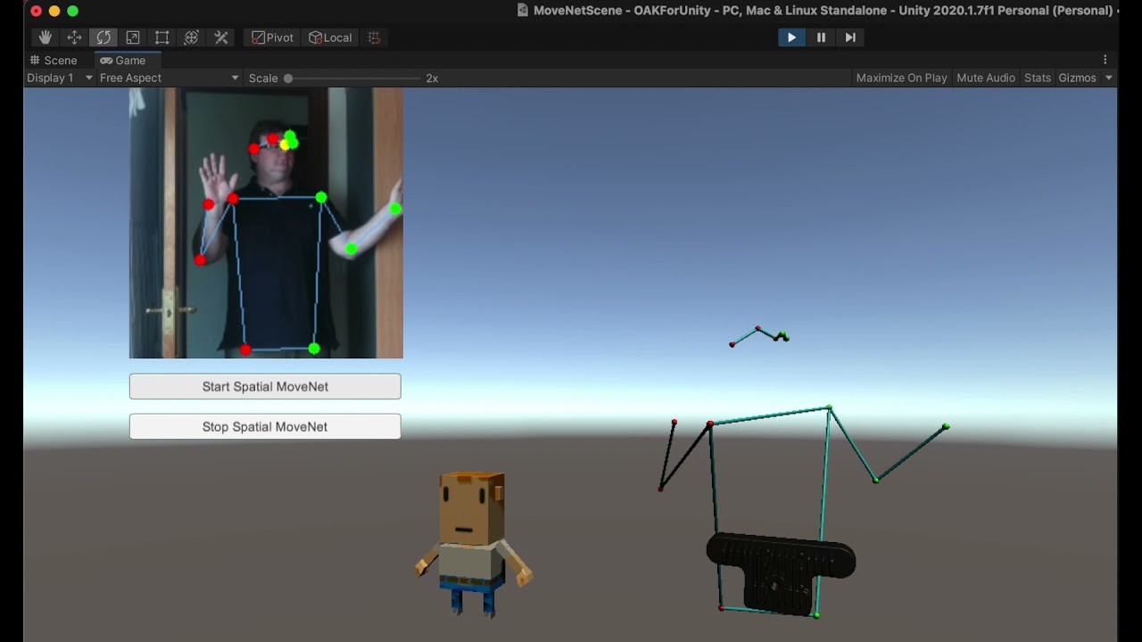Viewport: 1142px width, 642px height.
Task: Click the camera preview image
Action: pos(266,223)
